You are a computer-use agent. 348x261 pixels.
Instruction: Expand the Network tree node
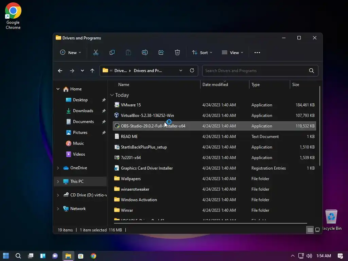pyautogui.click(x=58, y=209)
